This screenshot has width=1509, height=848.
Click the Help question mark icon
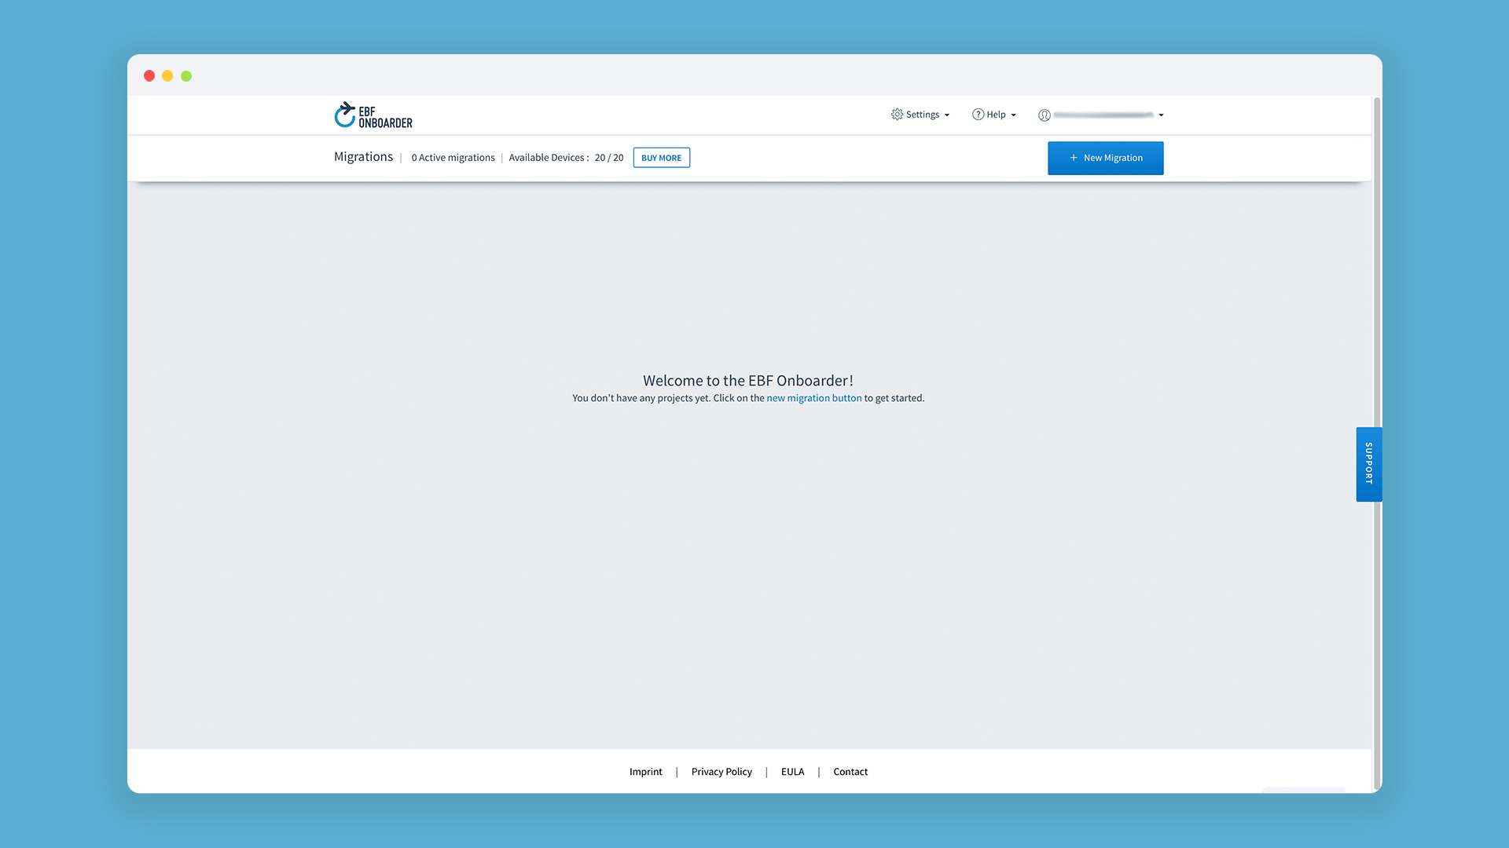(978, 115)
